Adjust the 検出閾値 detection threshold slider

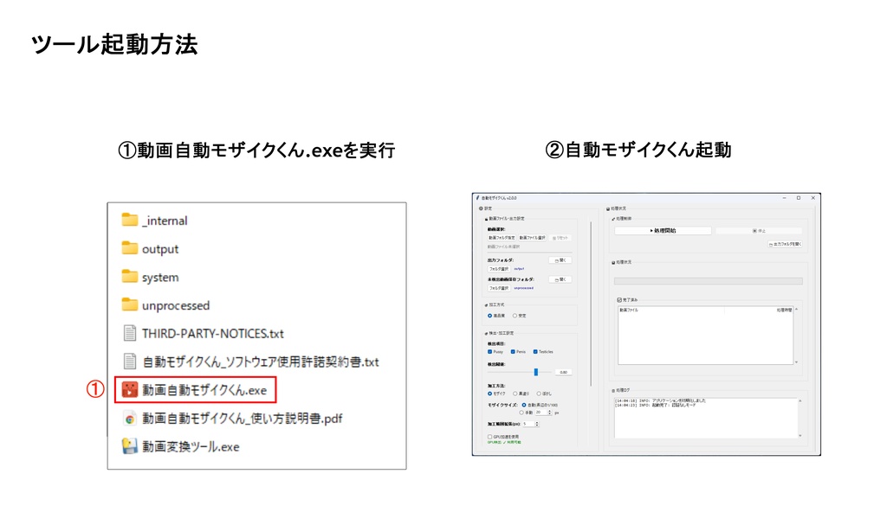pyautogui.click(x=536, y=372)
